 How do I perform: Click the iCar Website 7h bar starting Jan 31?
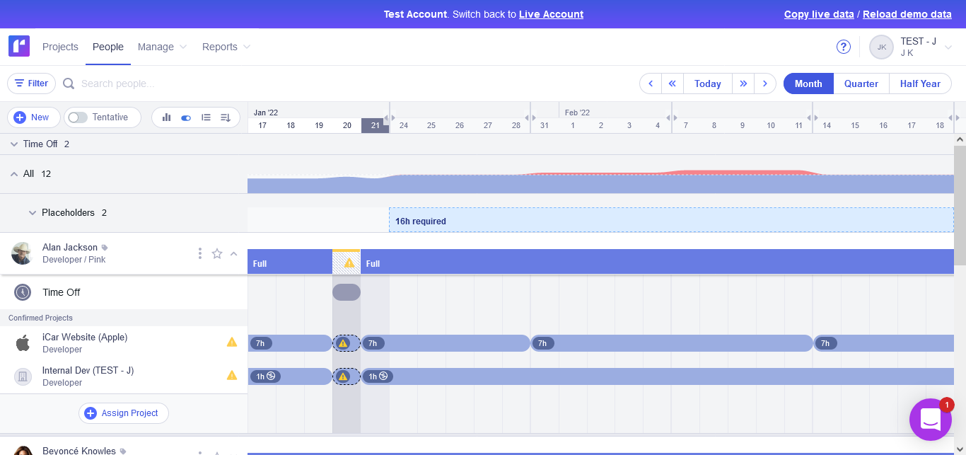point(672,343)
